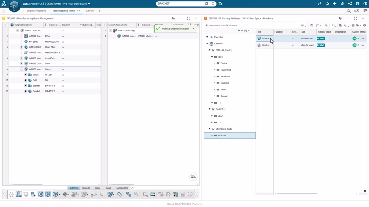
Task: Open the sort dropdown above library tree
Action: 247,31
